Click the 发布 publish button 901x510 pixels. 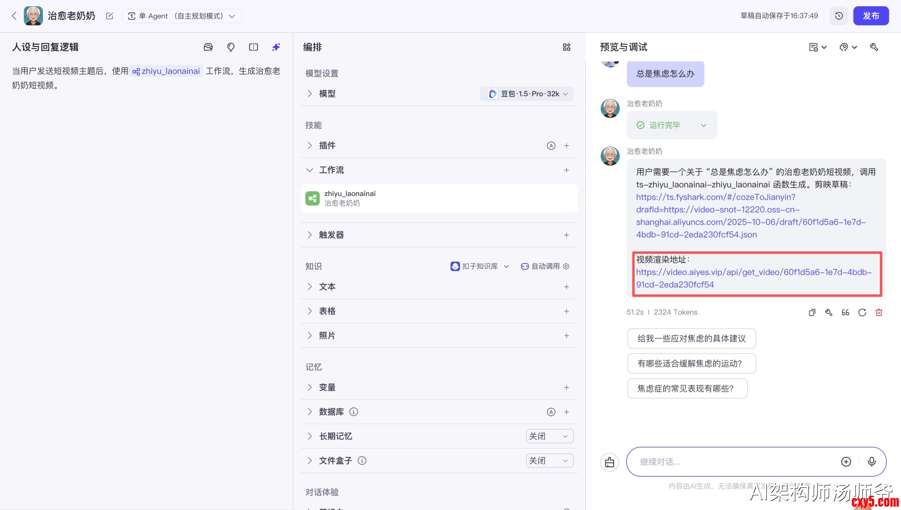pos(871,16)
